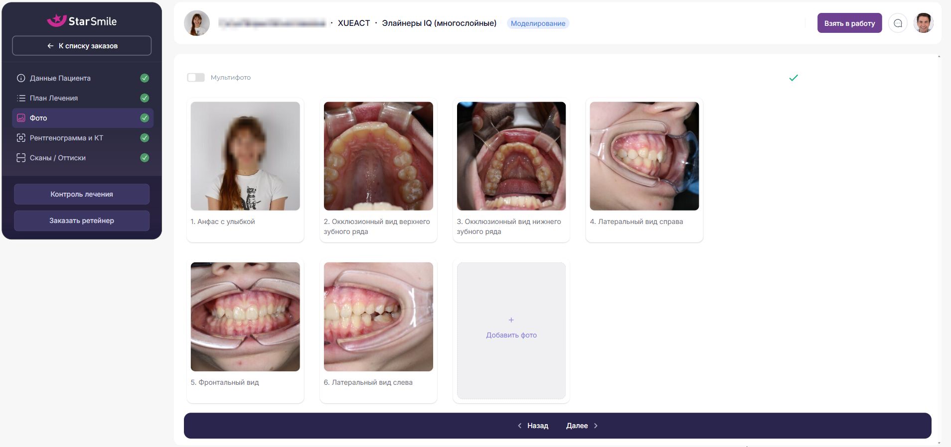This screenshot has height=447, width=951.
Task: Click the Далее navigation button
Action: click(x=582, y=426)
